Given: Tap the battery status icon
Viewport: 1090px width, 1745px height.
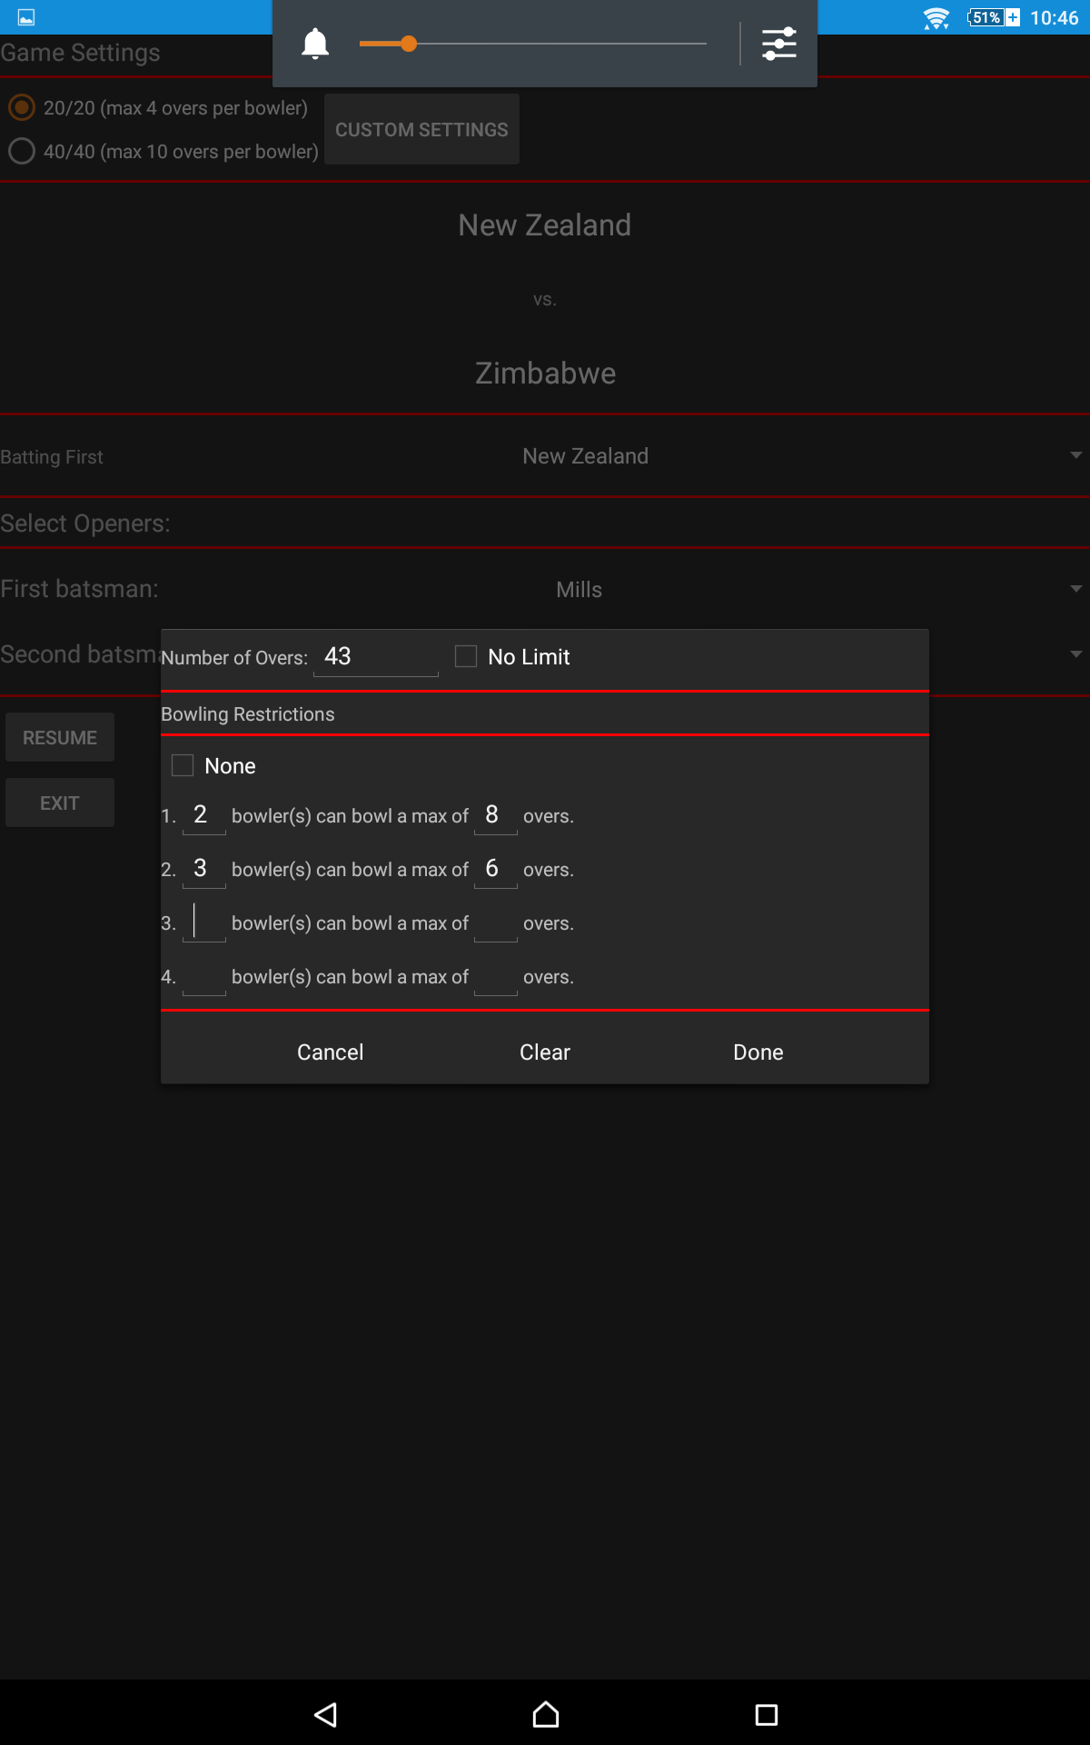Looking at the screenshot, I should pos(994,17).
